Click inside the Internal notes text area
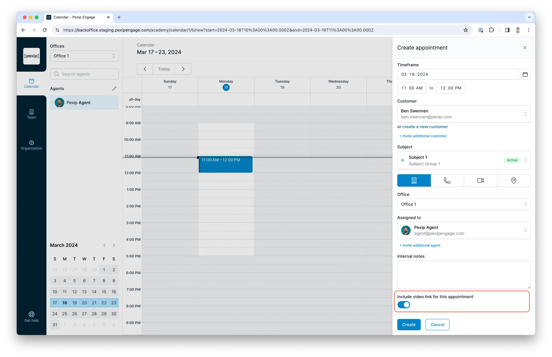Viewport: 552px width, 357px height. 464,275
